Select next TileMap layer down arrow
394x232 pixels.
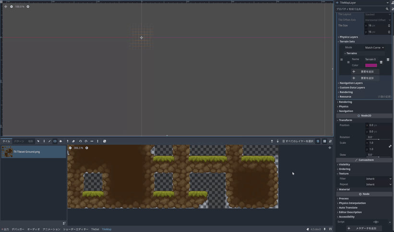[x=278, y=141]
